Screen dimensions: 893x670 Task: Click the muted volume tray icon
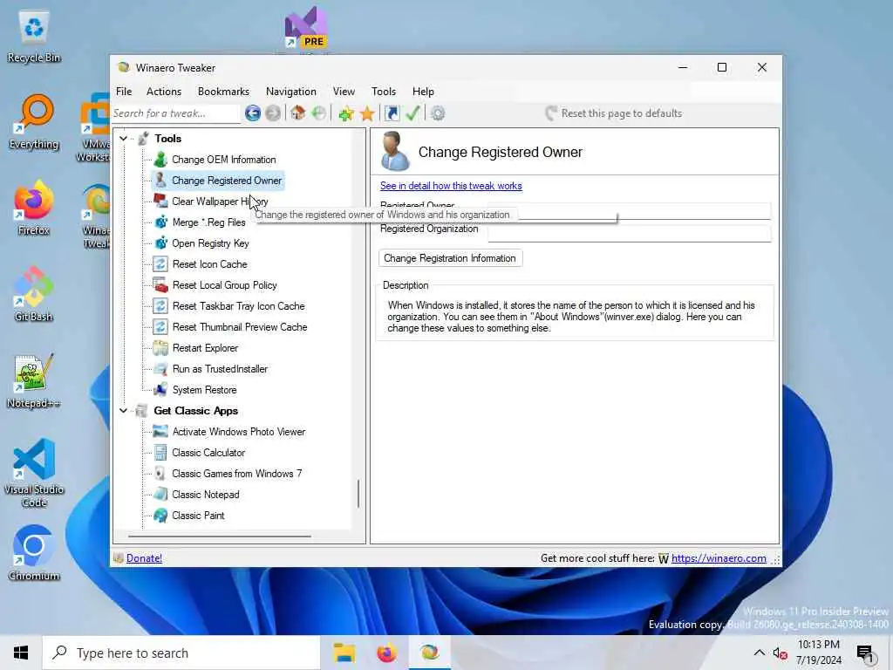tap(781, 653)
